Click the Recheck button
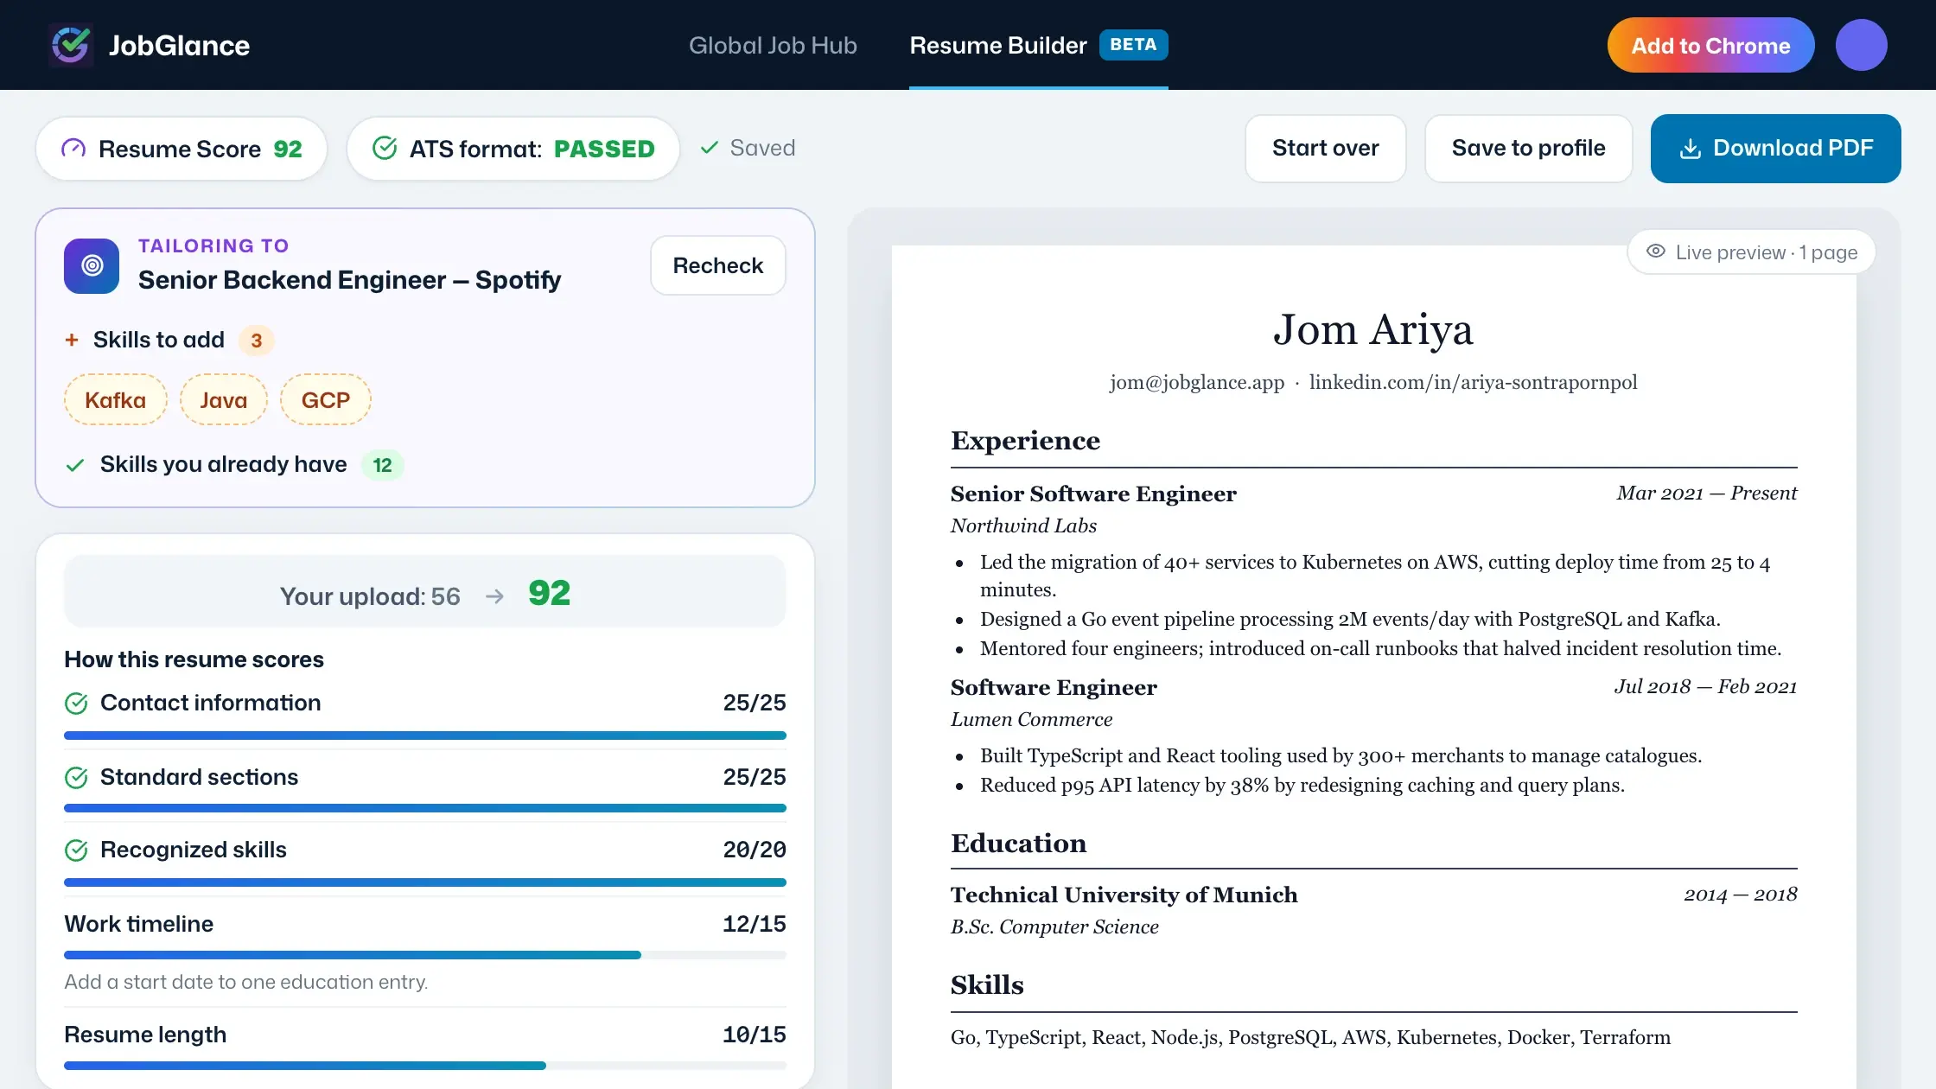Image resolution: width=1936 pixels, height=1089 pixels. tap(717, 265)
